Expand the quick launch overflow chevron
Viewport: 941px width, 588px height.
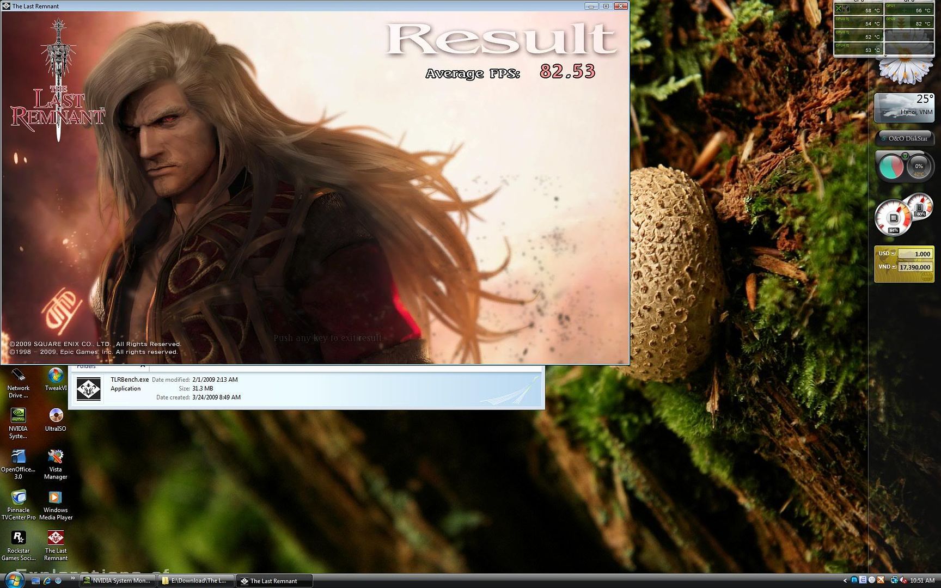72,579
